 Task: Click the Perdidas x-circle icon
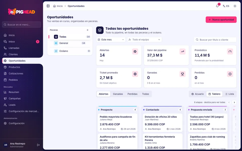(230, 74)
